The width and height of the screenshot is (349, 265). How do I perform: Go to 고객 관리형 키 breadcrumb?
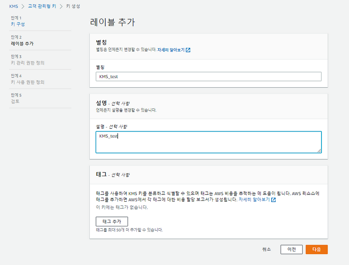[x=42, y=6]
